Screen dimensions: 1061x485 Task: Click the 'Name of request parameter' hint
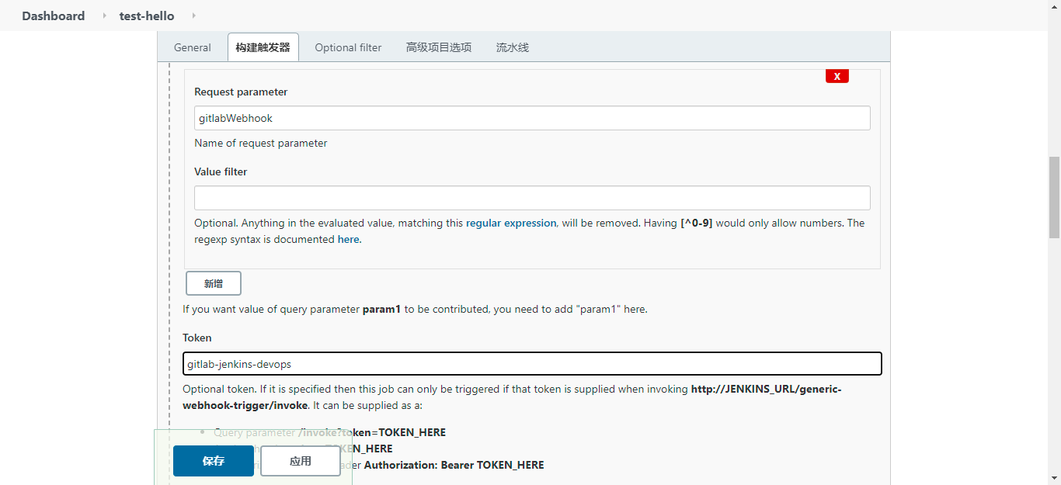[x=261, y=143]
